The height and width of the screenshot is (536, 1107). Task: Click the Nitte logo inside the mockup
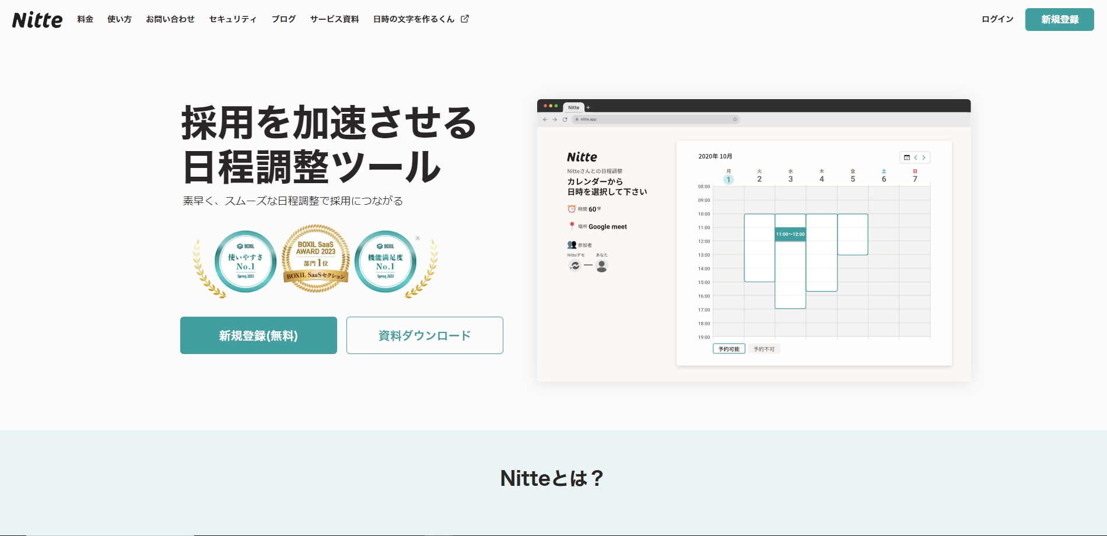(582, 157)
